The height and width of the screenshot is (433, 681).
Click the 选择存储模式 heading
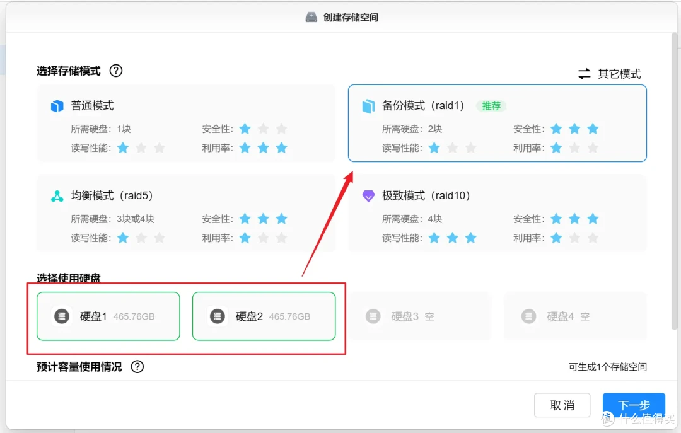69,71
